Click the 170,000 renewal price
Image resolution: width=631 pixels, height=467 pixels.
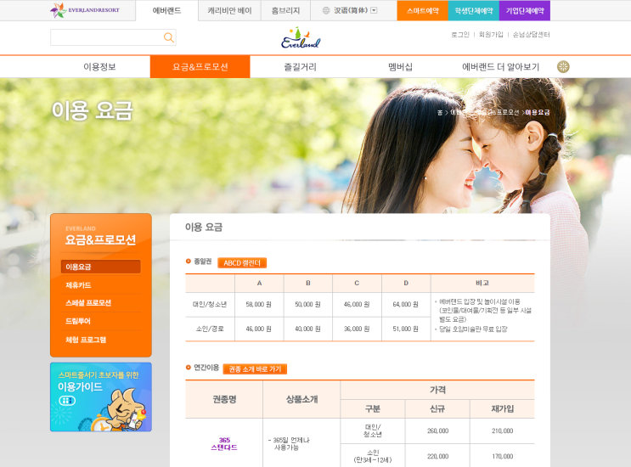coord(503,456)
